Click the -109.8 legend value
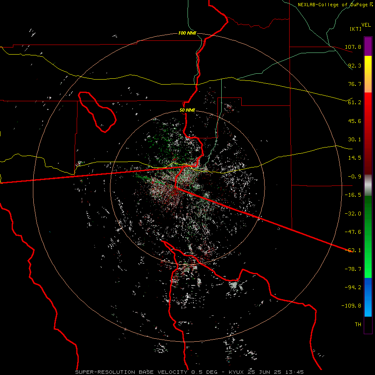This screenshot has height=375, width=375. (351, 306)
